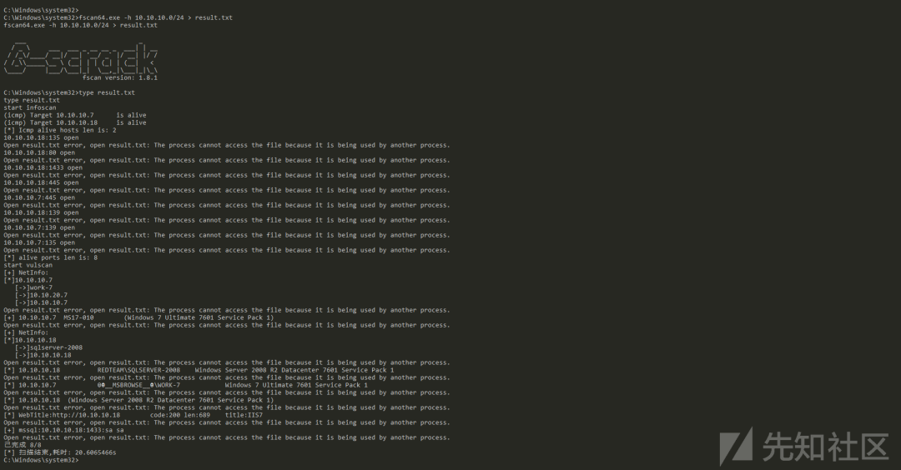The height and width of the screenshot is (470, 901).
Task: Click the scan finished elapsed time line
Action: click(x=60, y=452)
